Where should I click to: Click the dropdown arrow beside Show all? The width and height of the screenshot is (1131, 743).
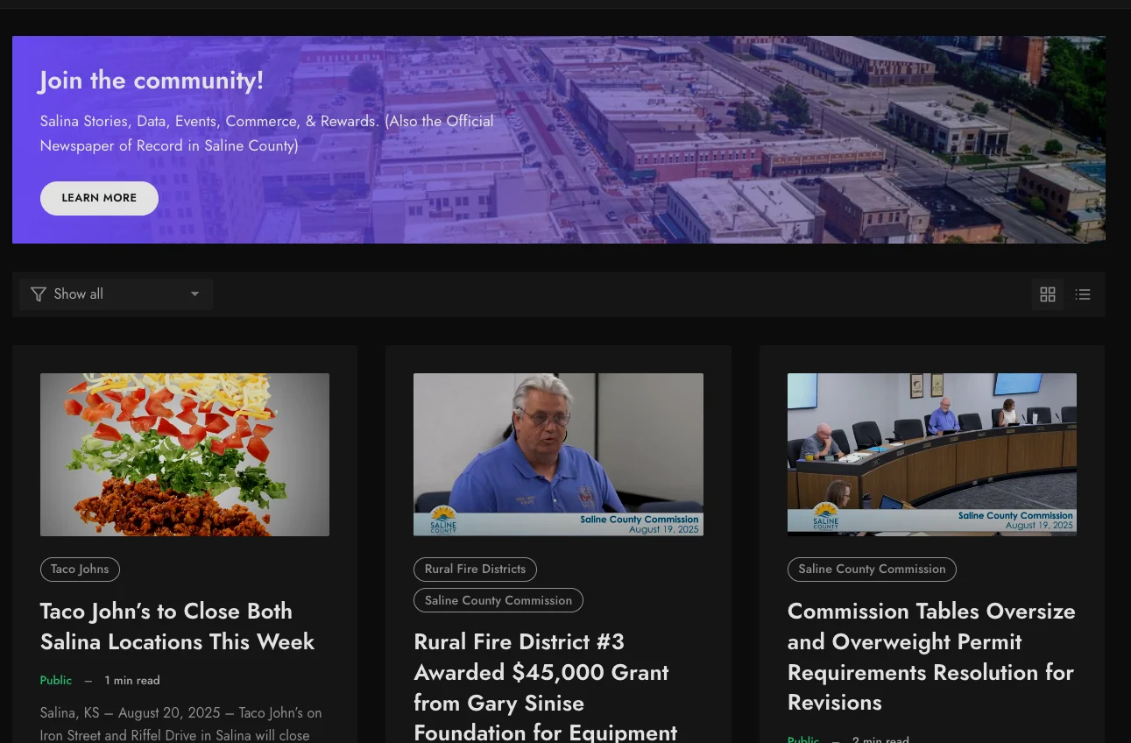(x=194, y=294)
